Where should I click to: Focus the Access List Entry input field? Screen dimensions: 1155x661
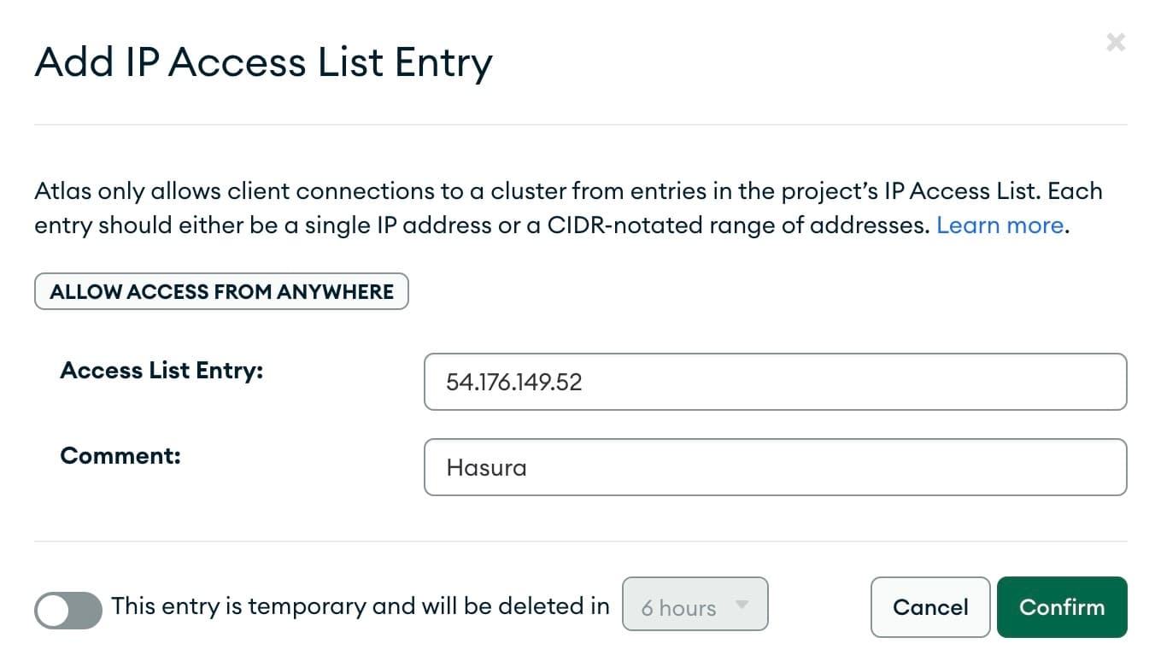pyautogui.click(x=774, y=382)
